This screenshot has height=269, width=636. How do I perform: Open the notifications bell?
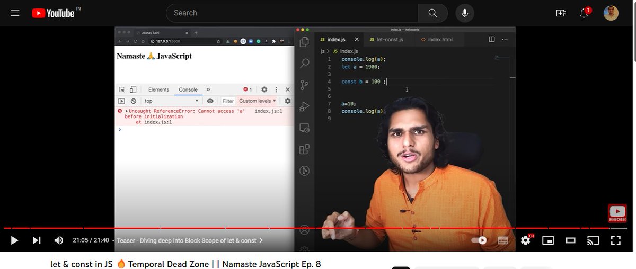(584, 13)
